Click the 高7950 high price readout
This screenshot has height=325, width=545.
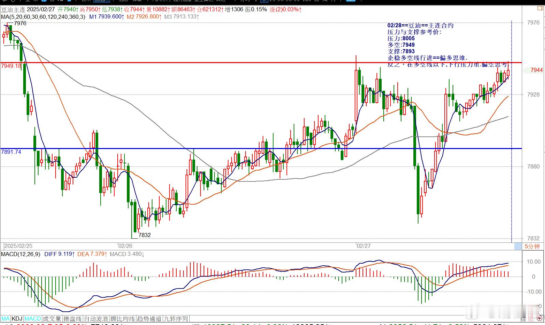[x=90, y=10]
